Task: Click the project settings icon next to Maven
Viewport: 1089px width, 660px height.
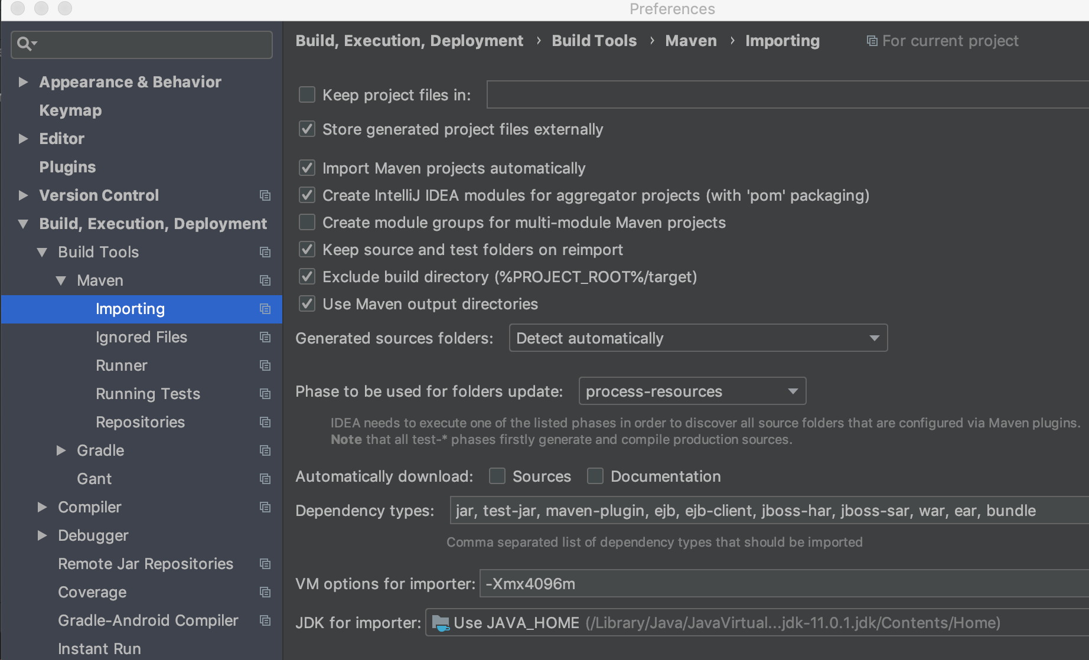Action: point(265,280)
